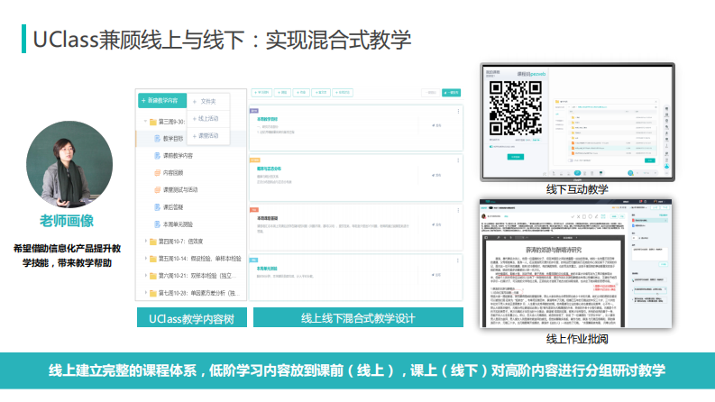This screenshot has height=402, width=715.
Task: Click the teal confirm button in file dialog
Action: pos(649,160)
